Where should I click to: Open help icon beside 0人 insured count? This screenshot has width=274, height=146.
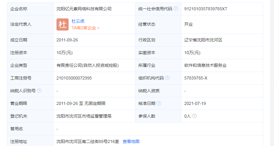194,116
